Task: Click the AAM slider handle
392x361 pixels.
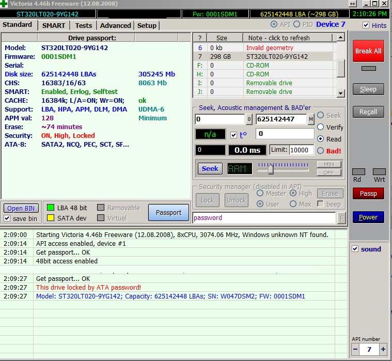Action: click(x=271, y=169)
